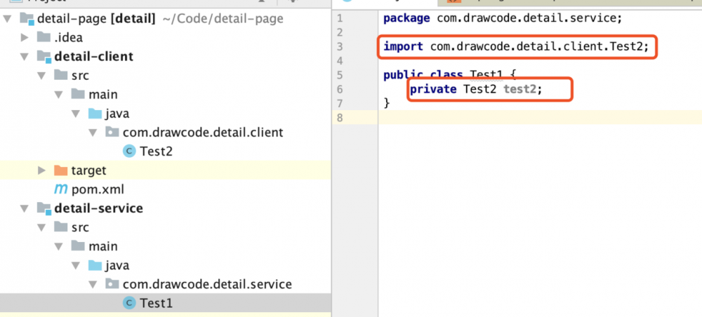702x317 pixels.
Task: Click the detail-service module icon
Action: [x=44, y=208]
